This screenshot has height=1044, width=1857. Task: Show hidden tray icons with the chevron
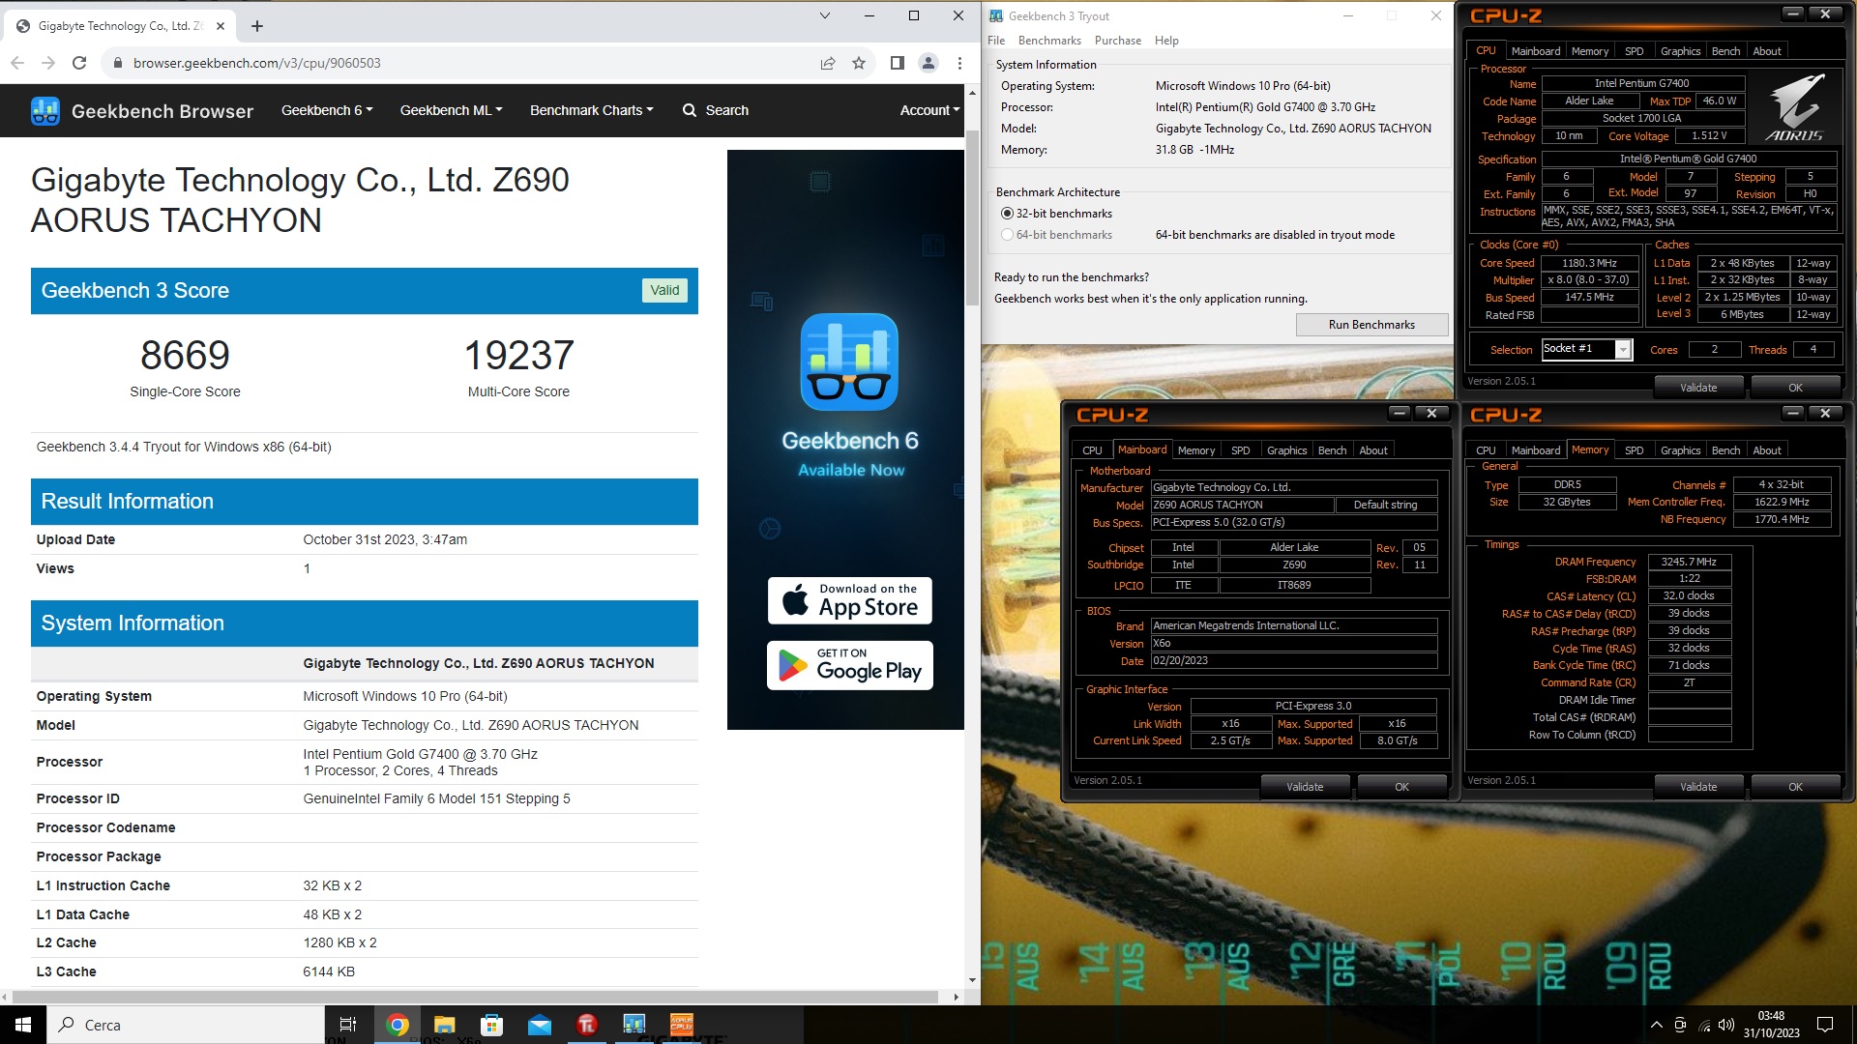click(1656, 1025)
